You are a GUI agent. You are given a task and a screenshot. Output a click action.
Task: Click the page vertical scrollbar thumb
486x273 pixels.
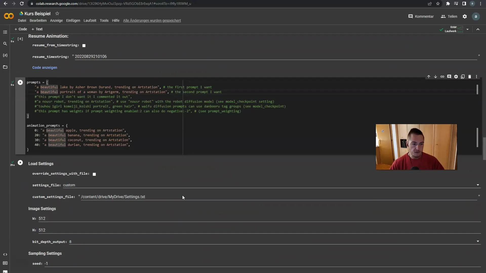484,149
